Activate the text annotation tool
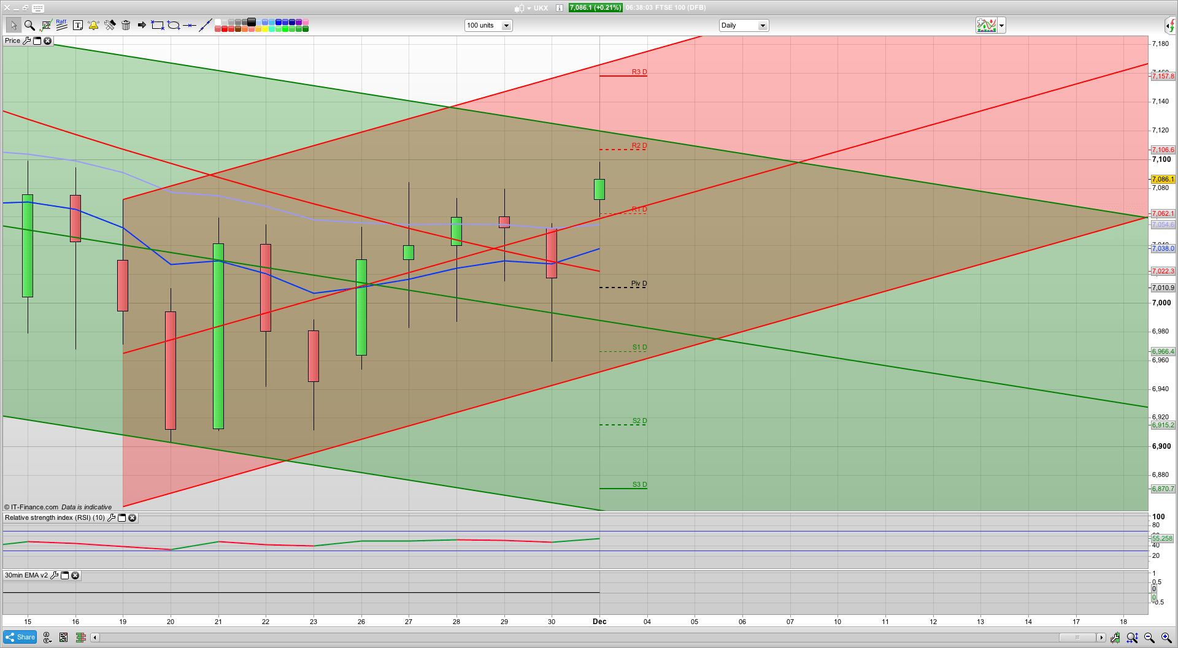This screenshot has height=648, width=1178. [x=78, y=25]
